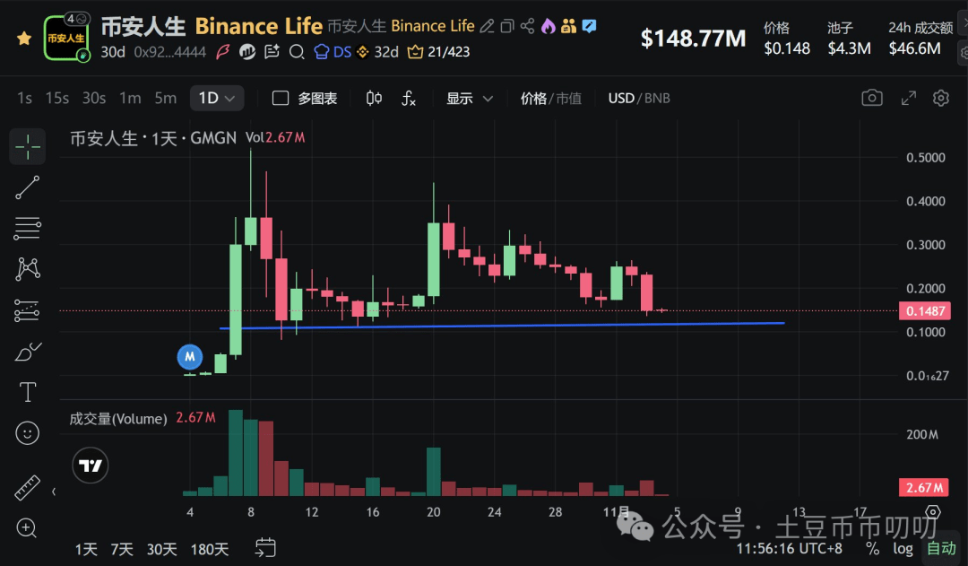968x566 pixels.
Task: Open the go-to-date calendar icon
Action: [x=265, y=547]
